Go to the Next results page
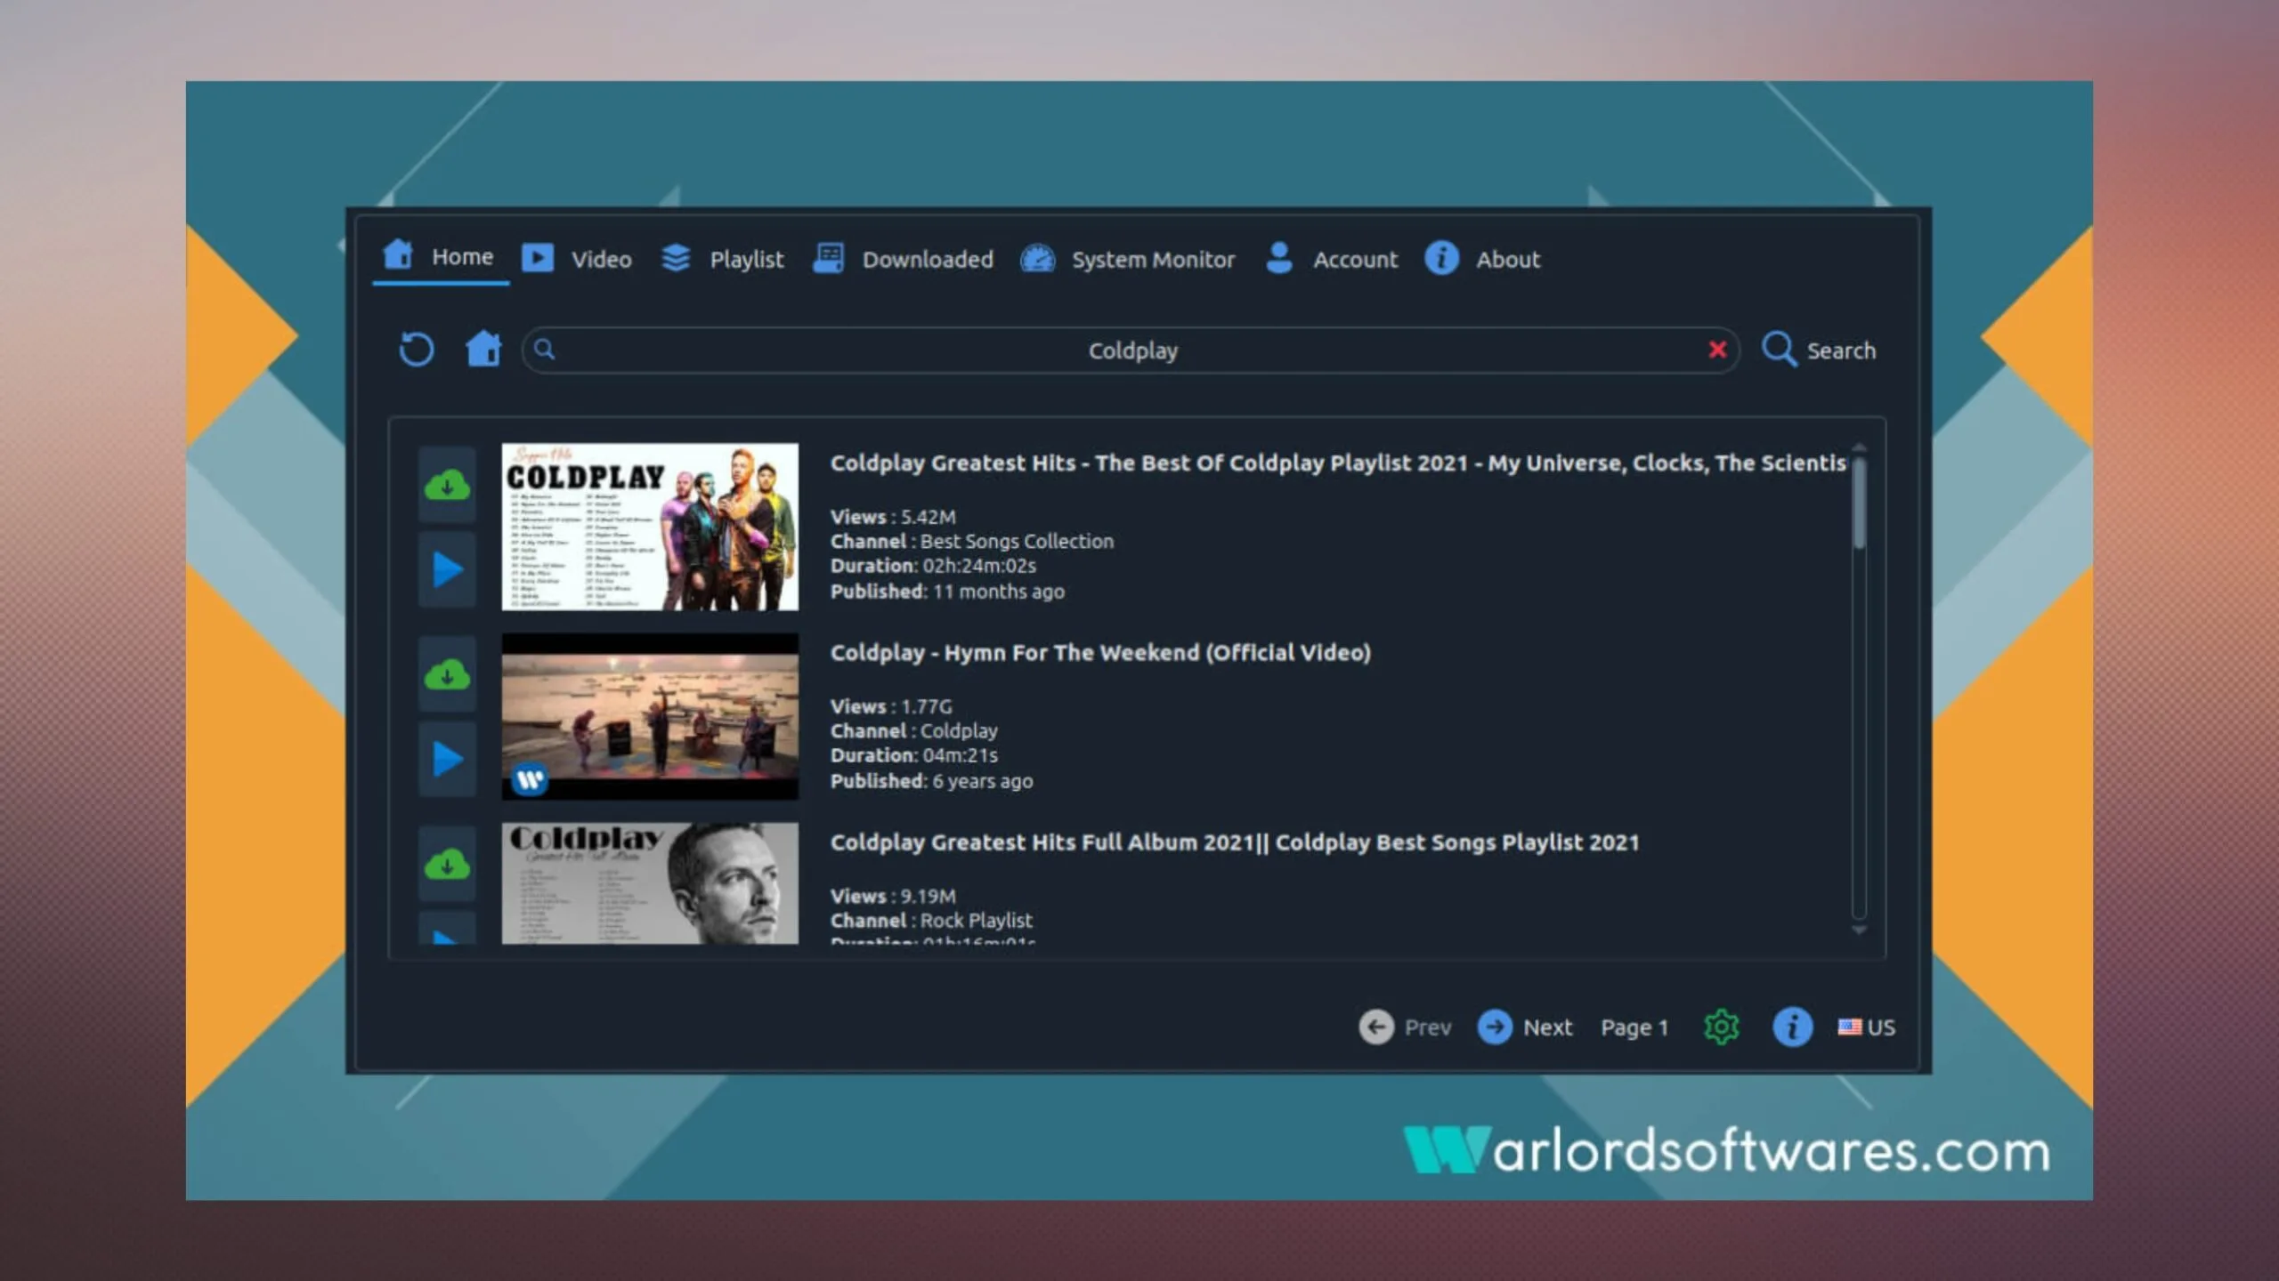 point(1525,1027)
